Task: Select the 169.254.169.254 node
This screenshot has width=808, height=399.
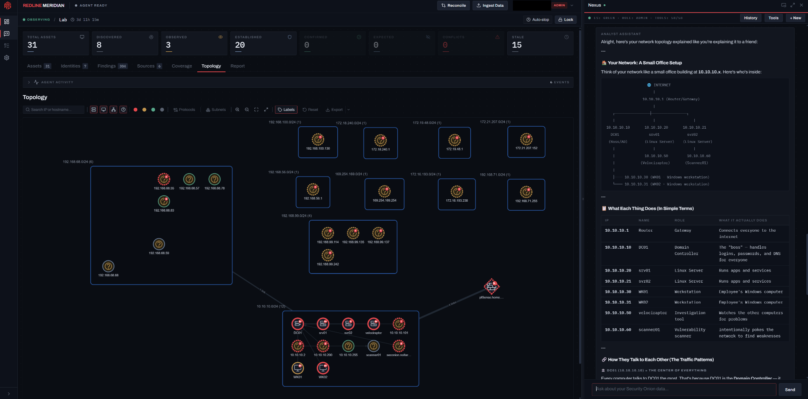Action: [385, 192]
